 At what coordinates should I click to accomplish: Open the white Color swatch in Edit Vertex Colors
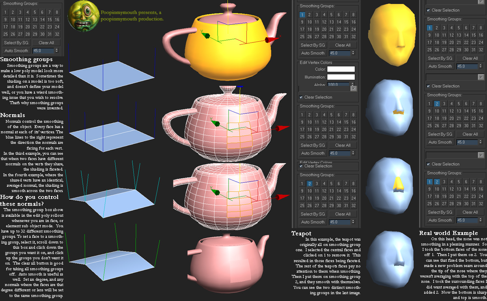coord(341,69)
